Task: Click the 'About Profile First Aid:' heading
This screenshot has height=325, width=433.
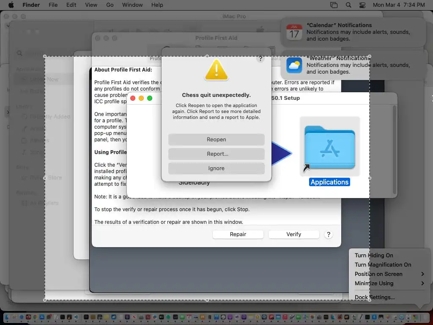Action: pos(123,70)
